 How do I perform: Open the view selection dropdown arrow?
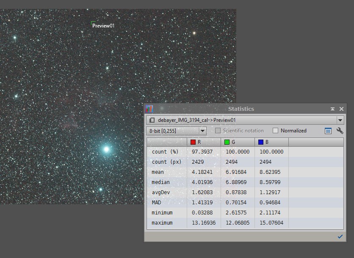340,120
